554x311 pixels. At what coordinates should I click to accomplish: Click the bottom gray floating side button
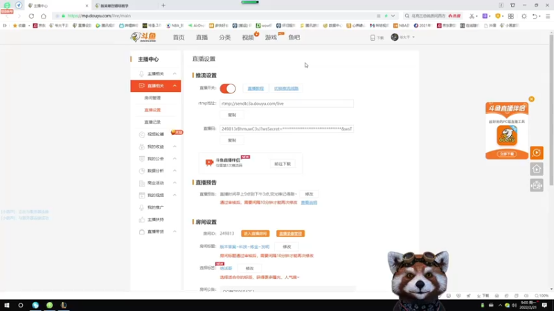[x=536, y=185]
